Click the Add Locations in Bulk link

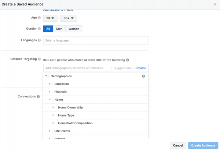58,10
